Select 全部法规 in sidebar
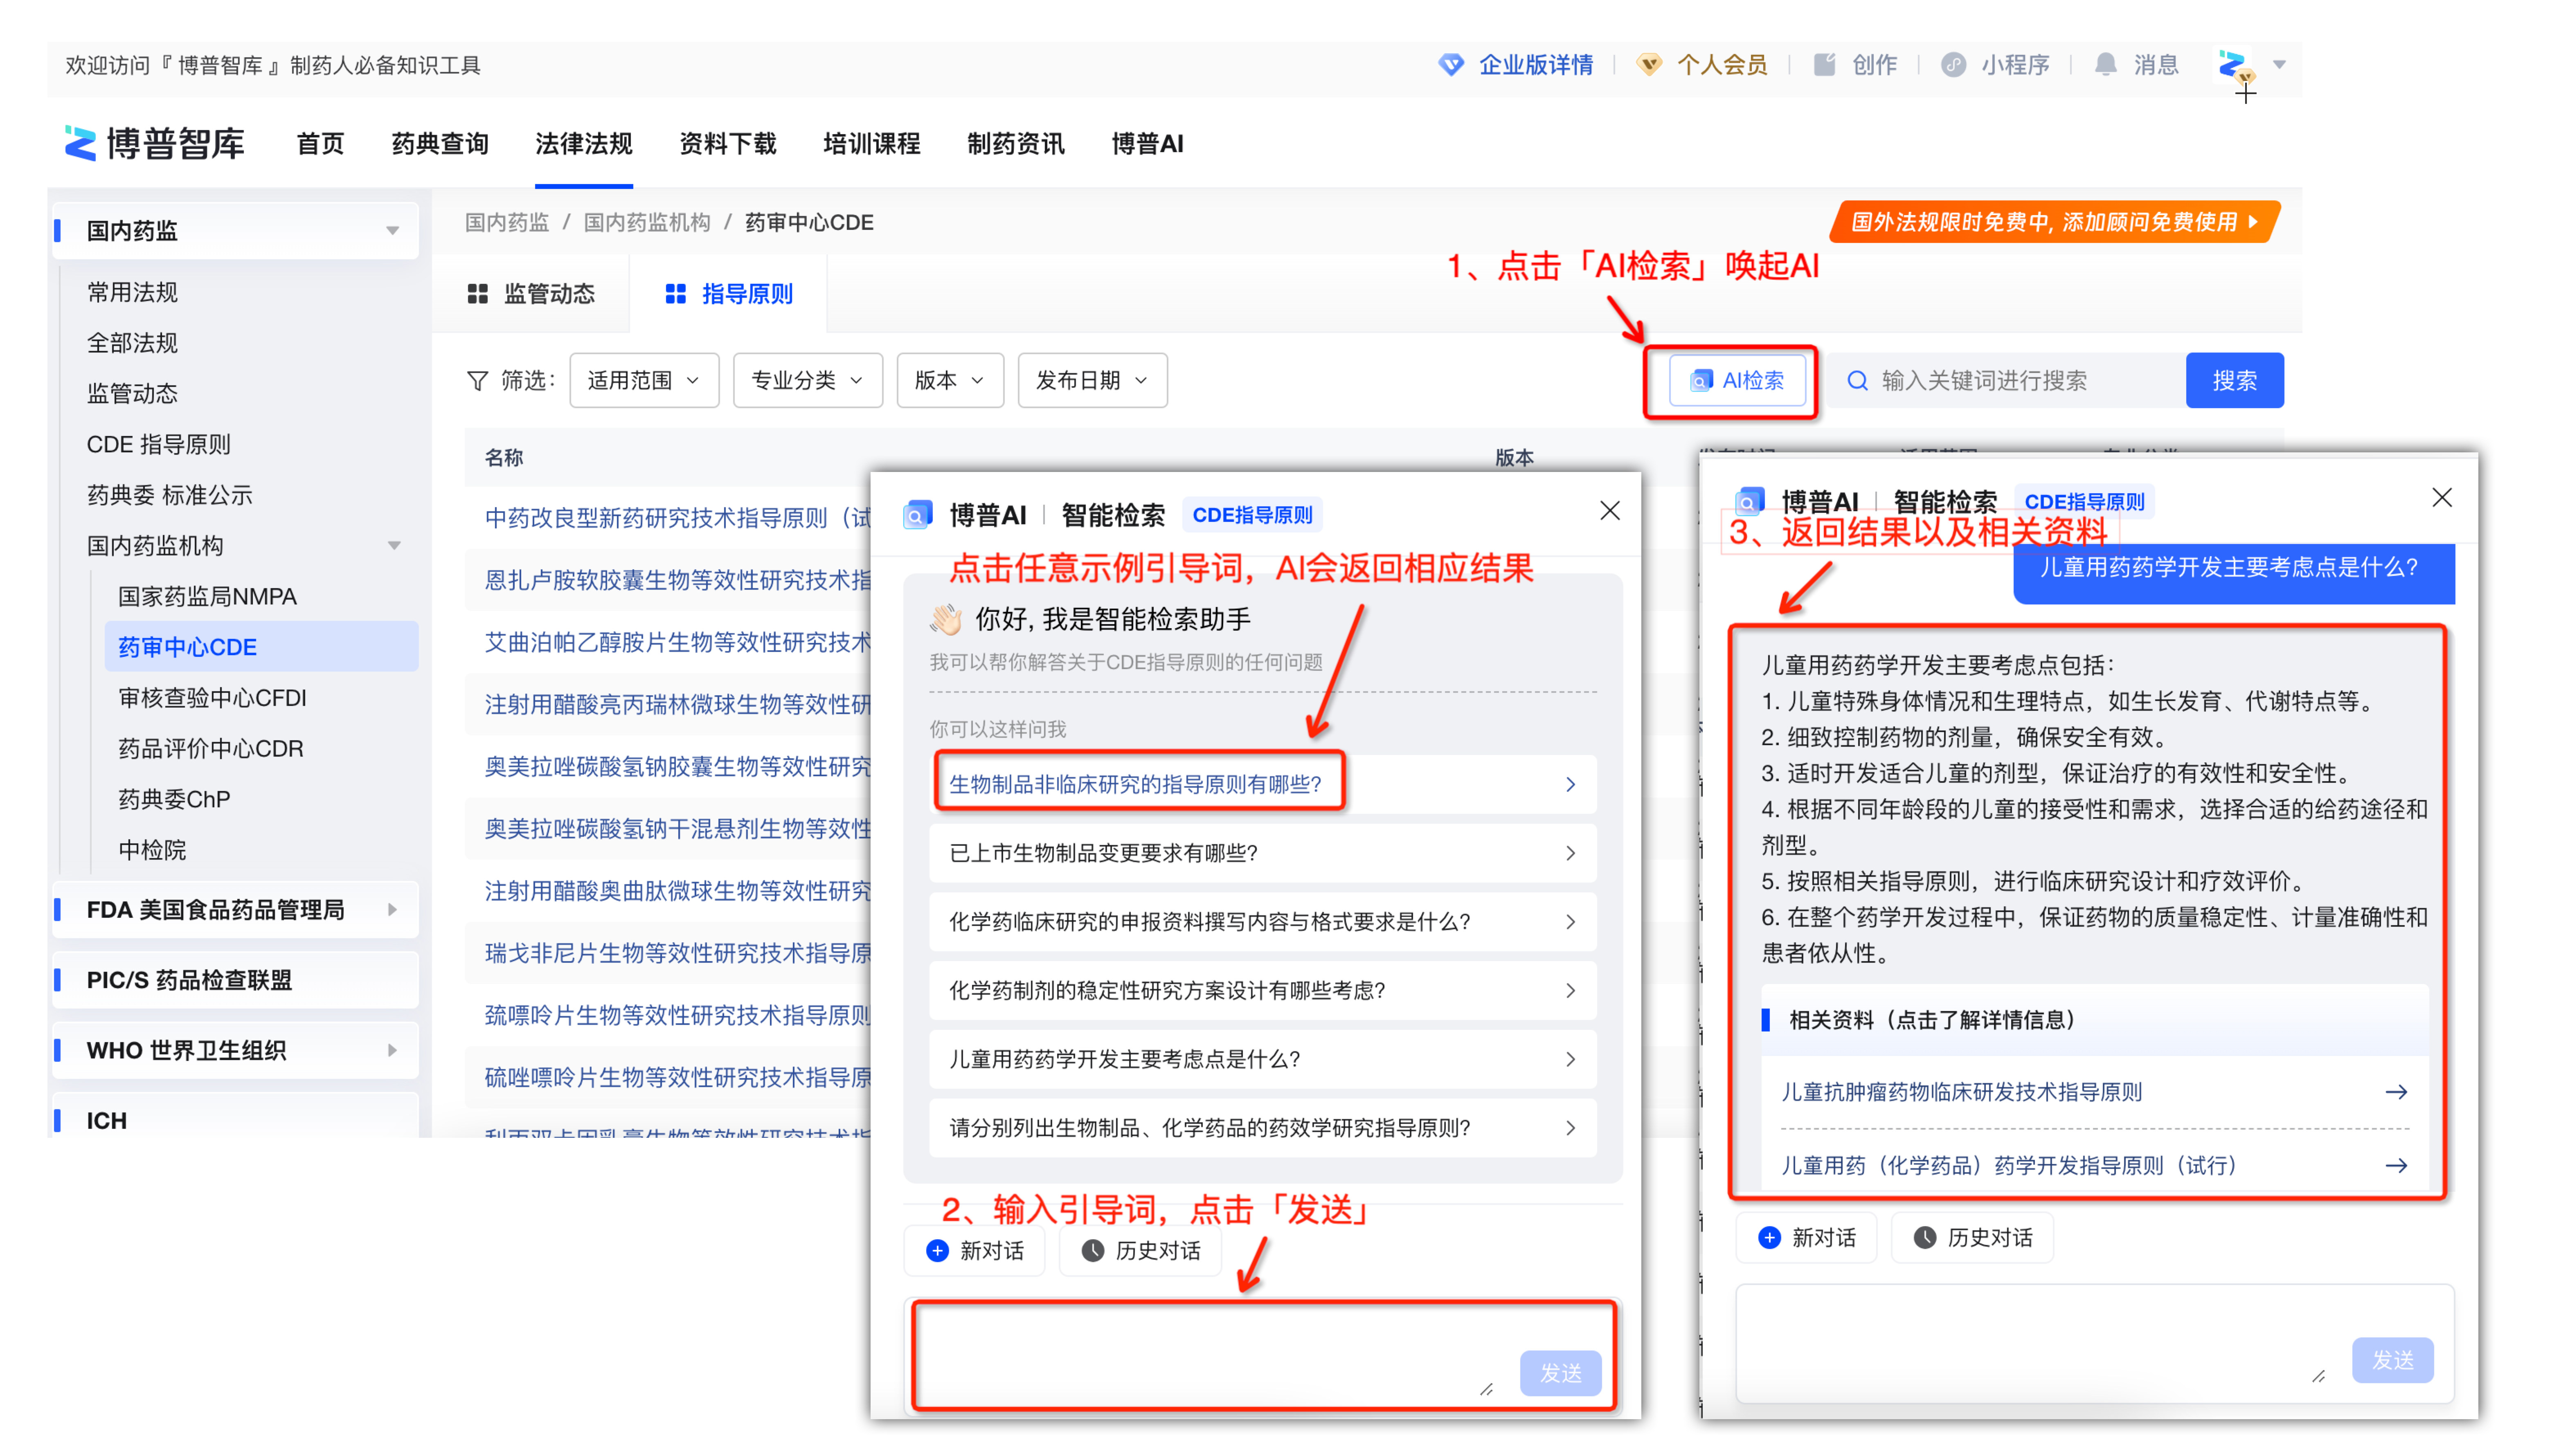The width and height of the screenshot is (2552, 1456). (x=132, y=343)
